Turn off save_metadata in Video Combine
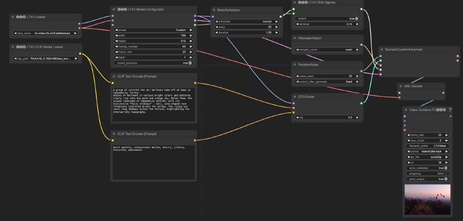Viewport: 463px width, 221px height. [445, 168]
